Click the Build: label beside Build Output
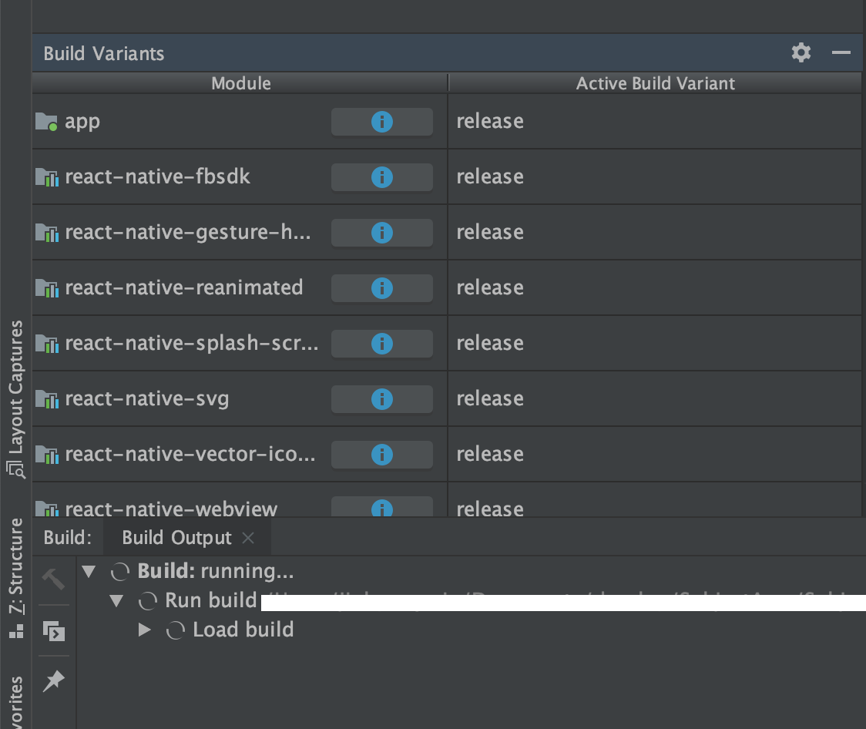 click(x=67, y=537)
